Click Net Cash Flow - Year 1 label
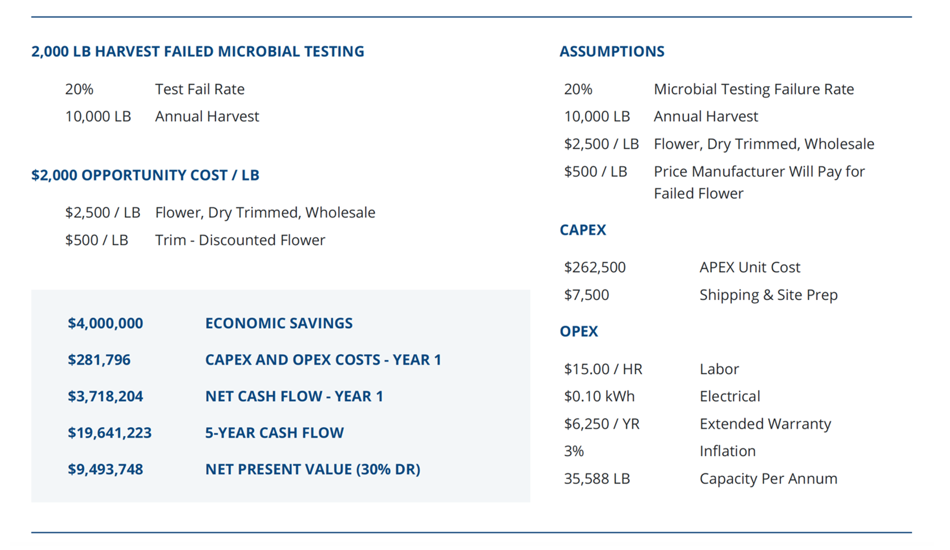The width and height of the screenshot is (950, 550). tap(294, 396)
